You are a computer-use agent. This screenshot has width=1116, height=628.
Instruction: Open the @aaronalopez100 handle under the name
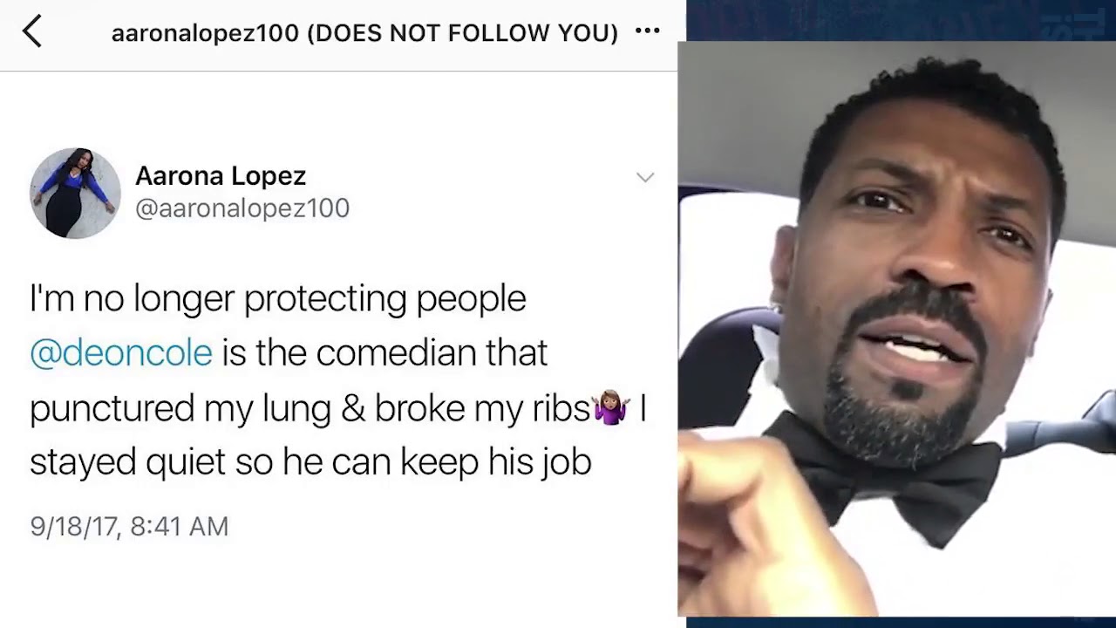point(242,208)
